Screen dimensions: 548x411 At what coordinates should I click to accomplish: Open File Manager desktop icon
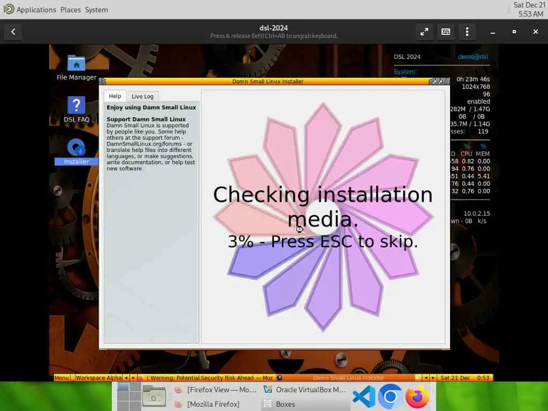(x=77, y=68)
